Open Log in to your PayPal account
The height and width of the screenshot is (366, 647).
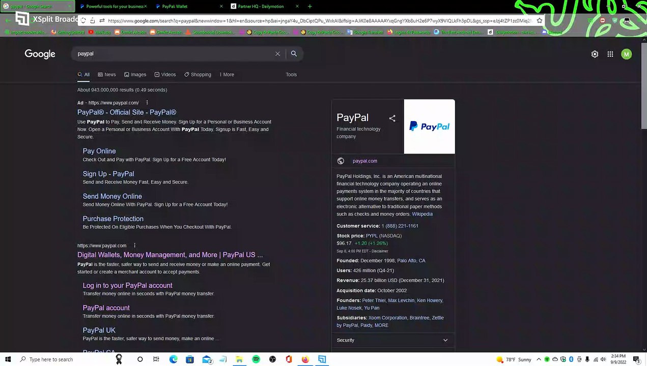click(x=128, y=285)
